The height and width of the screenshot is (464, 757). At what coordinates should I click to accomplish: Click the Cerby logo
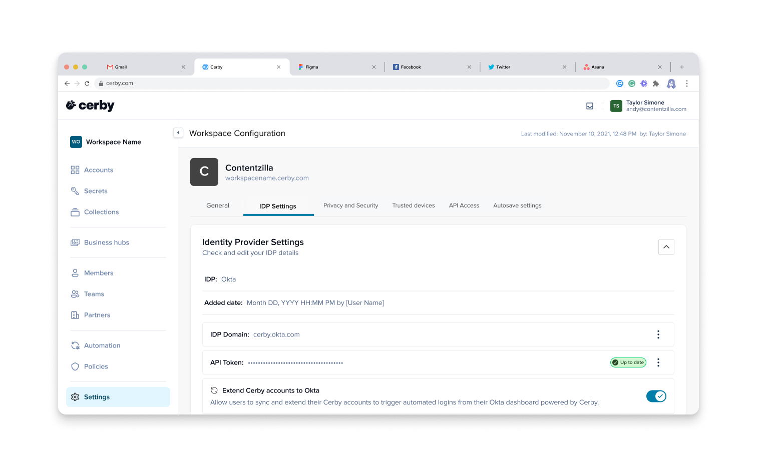90,105
